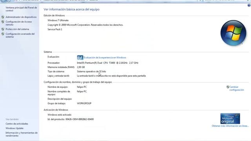
Task: Click the Memoria instalada (RAM) label
Action: pos(61,67)
